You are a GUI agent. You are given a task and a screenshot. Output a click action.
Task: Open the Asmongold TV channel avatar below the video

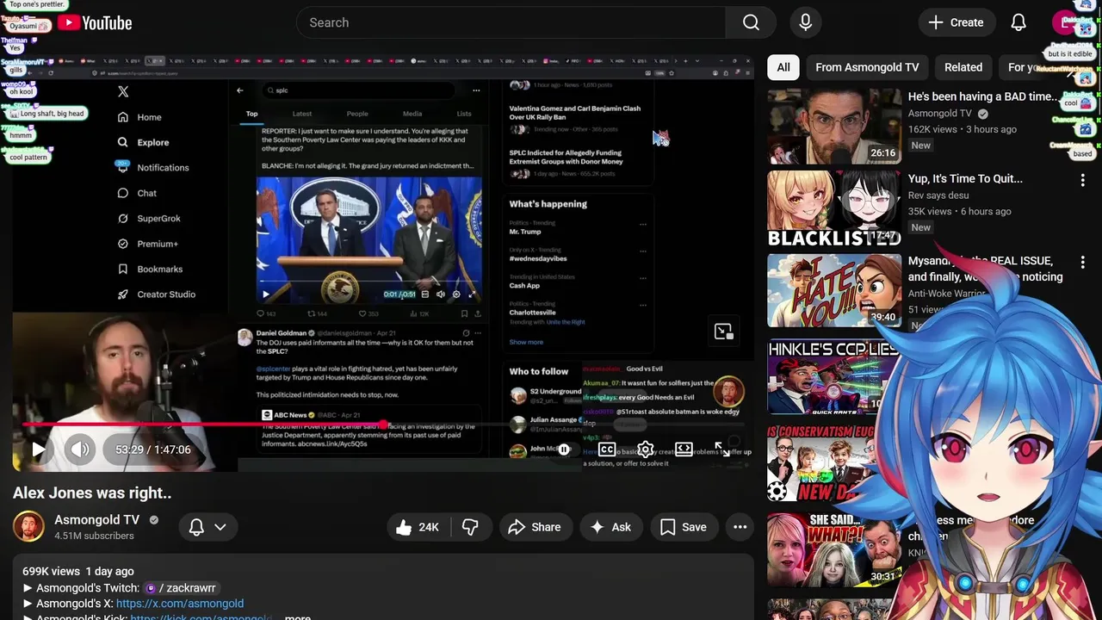tap(28, 527)
